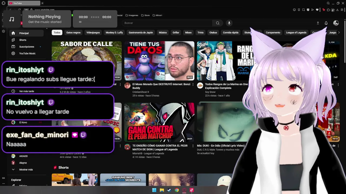This screenshot has width=346, height=194.
Task: Select the Música filter chip
Action: click(x=163, y=33)
